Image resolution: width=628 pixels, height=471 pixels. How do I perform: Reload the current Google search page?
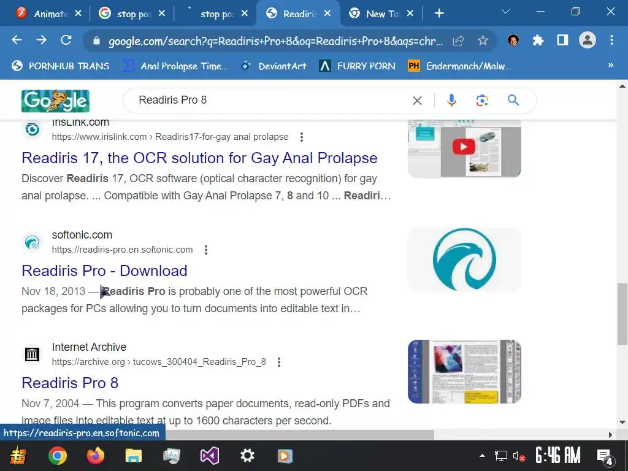pyautogui.click(x=66, y=40)
